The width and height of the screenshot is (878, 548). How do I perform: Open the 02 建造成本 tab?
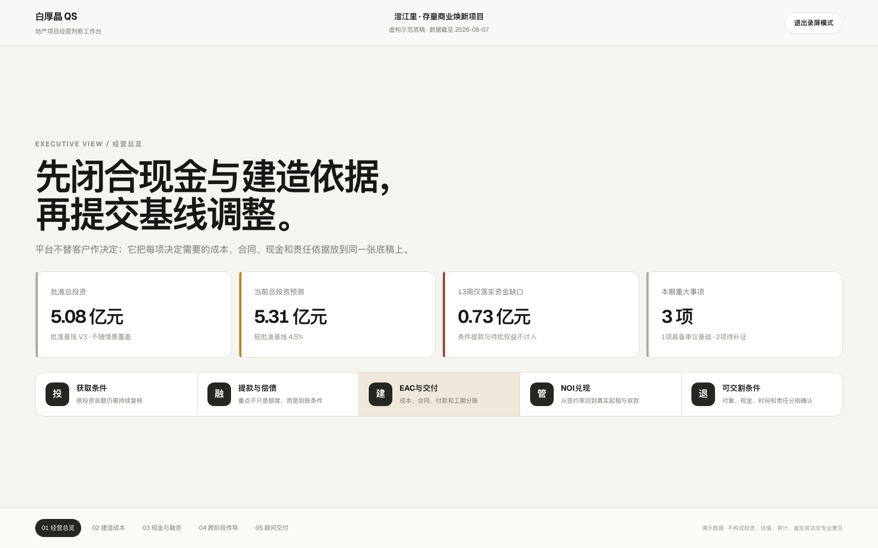[109, 528]
